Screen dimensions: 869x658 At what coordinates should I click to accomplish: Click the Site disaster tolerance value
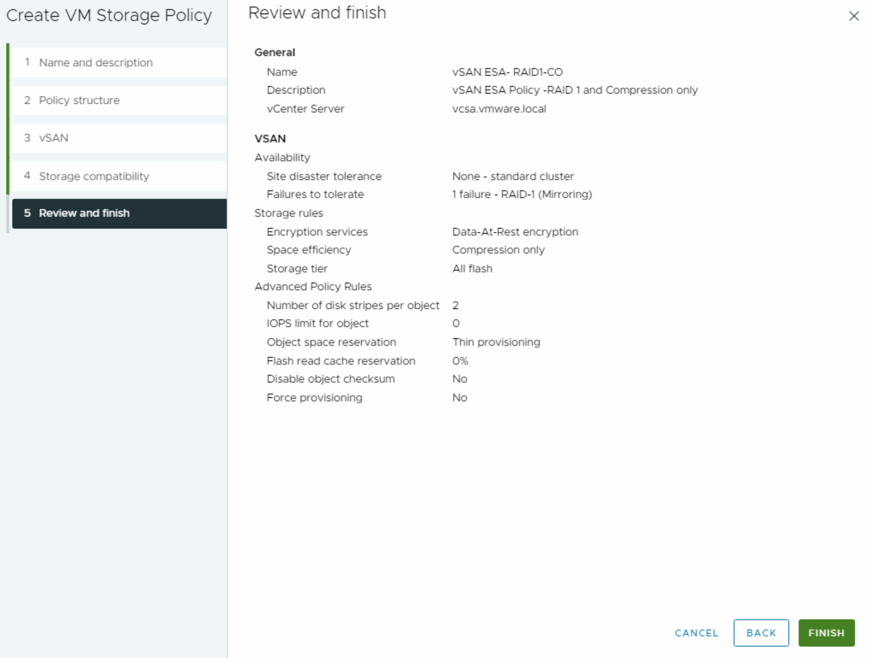tap(513, 176)
